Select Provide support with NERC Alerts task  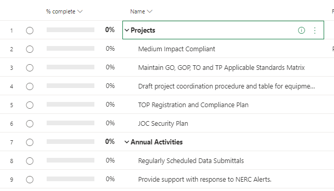pyautogui.click(x=205, y=180)
